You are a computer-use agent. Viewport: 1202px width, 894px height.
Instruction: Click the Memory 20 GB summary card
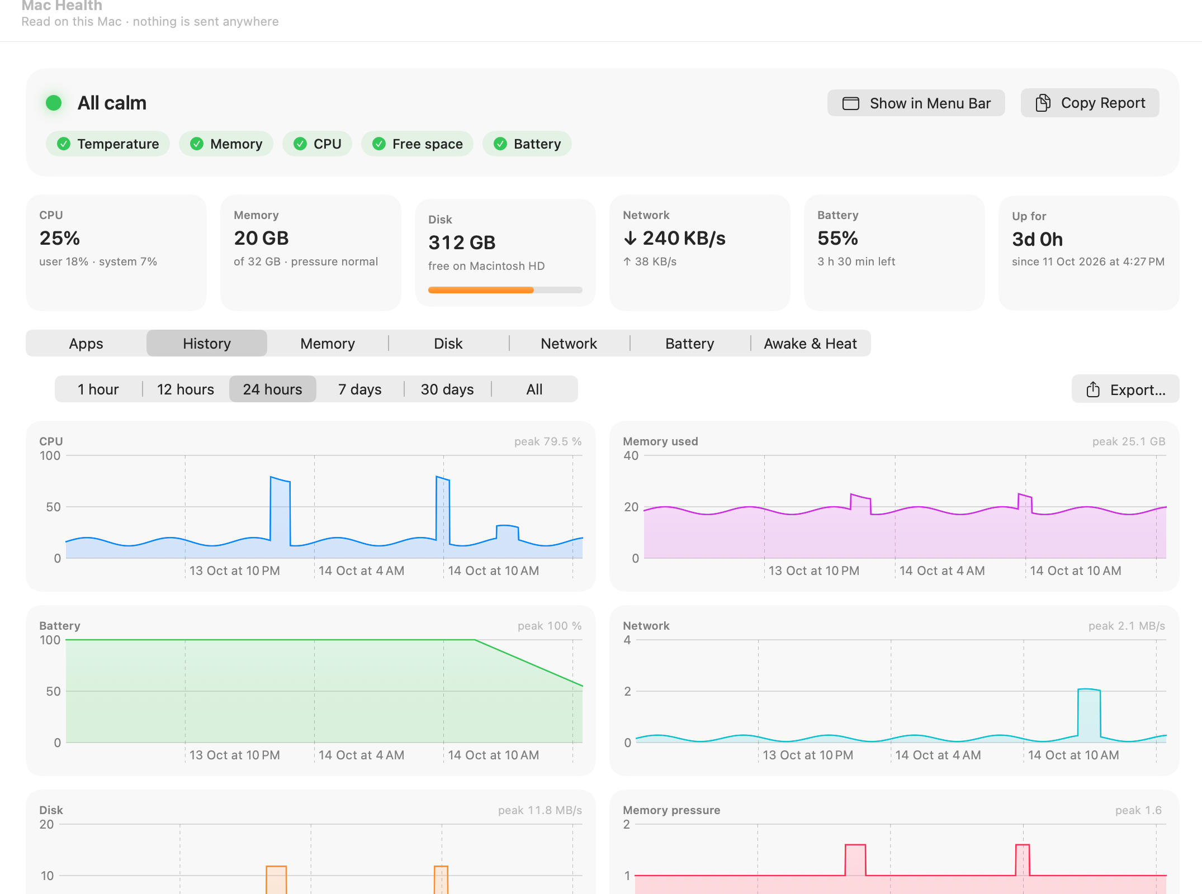(311, 253)
